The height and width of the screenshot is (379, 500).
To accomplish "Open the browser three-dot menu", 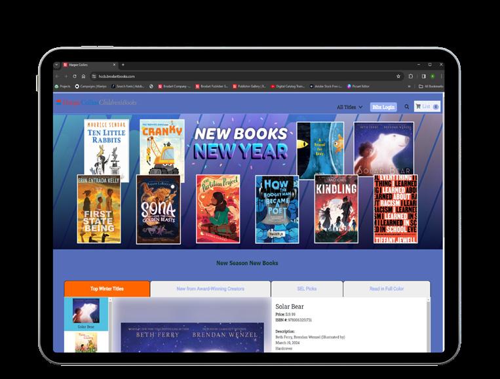I will tap(441, 77).
